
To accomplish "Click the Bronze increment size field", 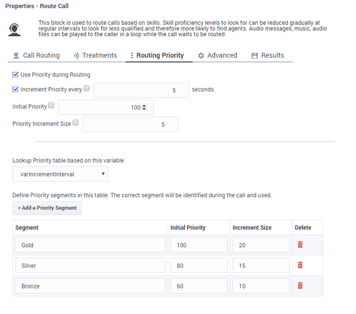I will pyautogui.click(x=261, y=286).
